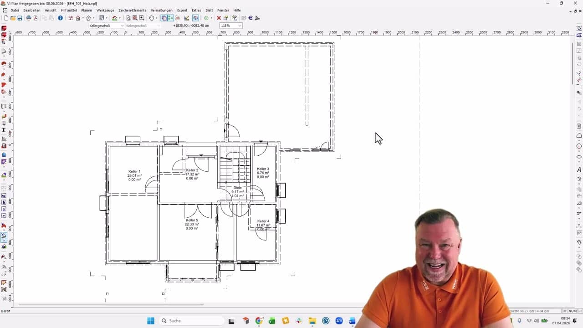Click the red X delete icon
Viewport: 583px width, 328px height.
(219, 18)
